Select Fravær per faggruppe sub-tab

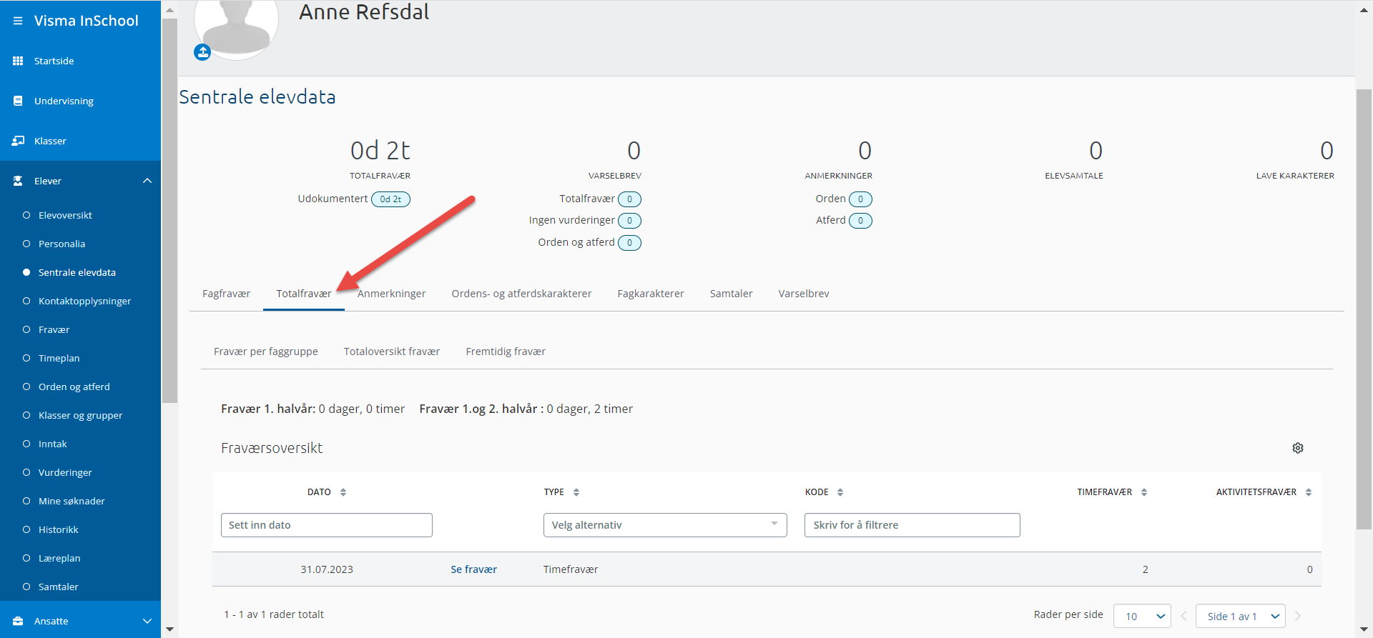click(x=266, y=352)
